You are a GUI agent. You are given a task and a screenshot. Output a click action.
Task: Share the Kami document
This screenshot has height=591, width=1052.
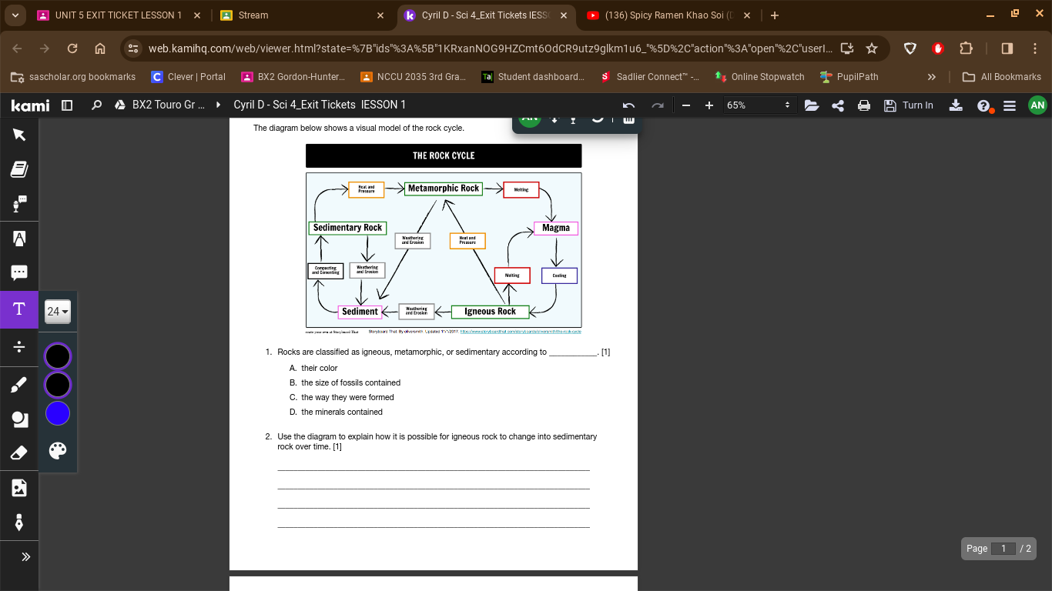click(838, 105)
